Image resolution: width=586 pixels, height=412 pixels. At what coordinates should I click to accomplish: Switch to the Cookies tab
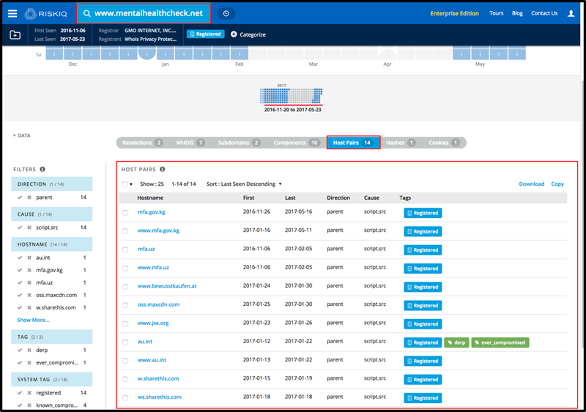(x=444, y=143)
